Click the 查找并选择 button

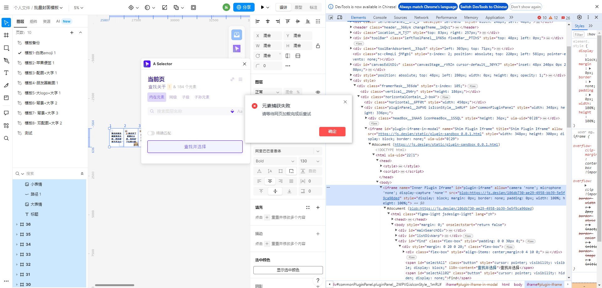click(195, 147)
